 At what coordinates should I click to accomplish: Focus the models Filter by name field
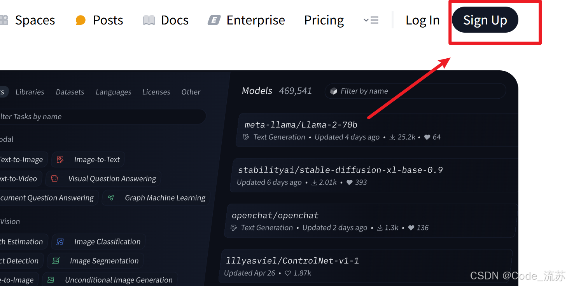tap(415, 91)
